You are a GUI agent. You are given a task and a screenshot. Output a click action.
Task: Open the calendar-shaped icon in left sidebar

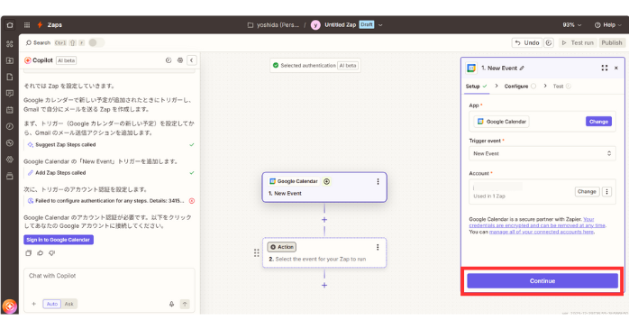coord(10,110)
